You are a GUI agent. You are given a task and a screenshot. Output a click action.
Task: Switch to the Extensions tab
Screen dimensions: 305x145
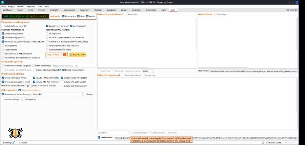click(151, 10)
